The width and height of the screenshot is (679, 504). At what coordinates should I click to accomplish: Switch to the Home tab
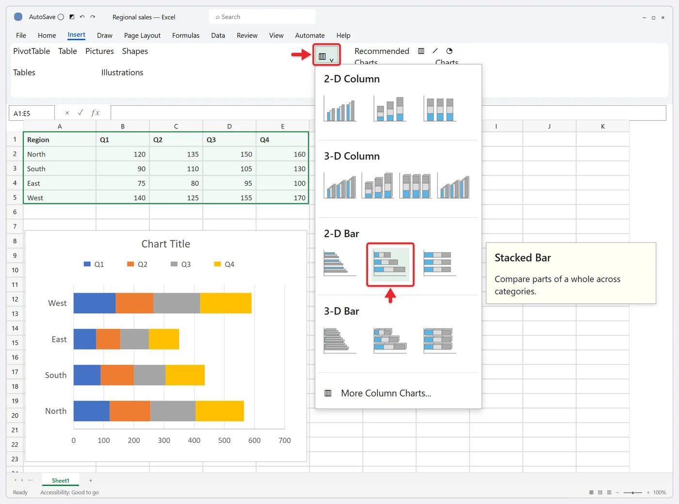coord(47,35)
